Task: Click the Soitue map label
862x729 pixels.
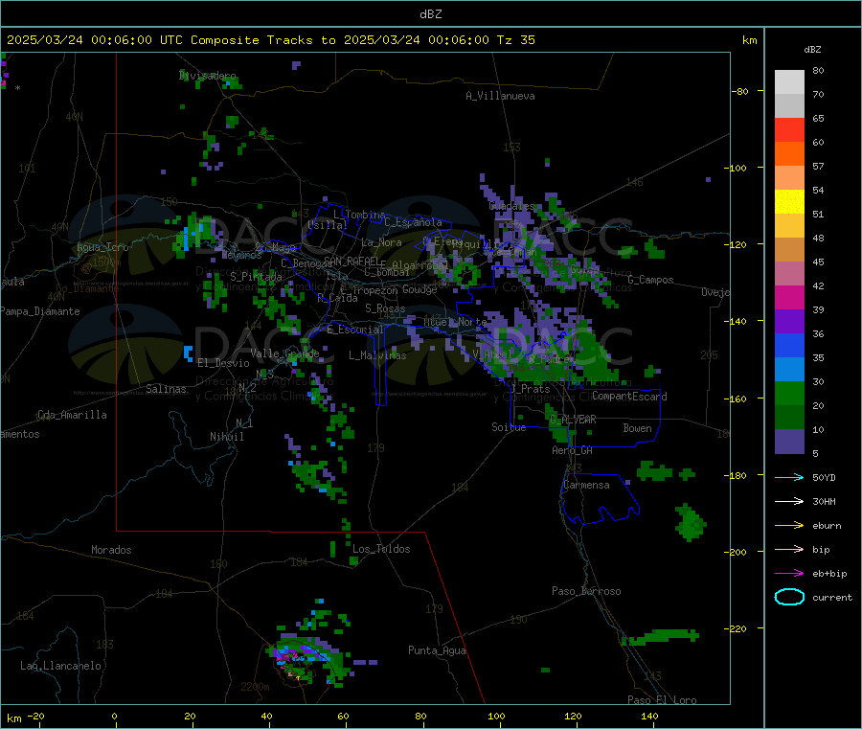Action: point(509,427)
